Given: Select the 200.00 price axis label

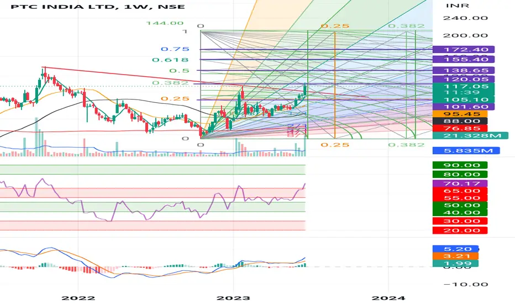Looking at the screenshot, I should click(465, 35).
